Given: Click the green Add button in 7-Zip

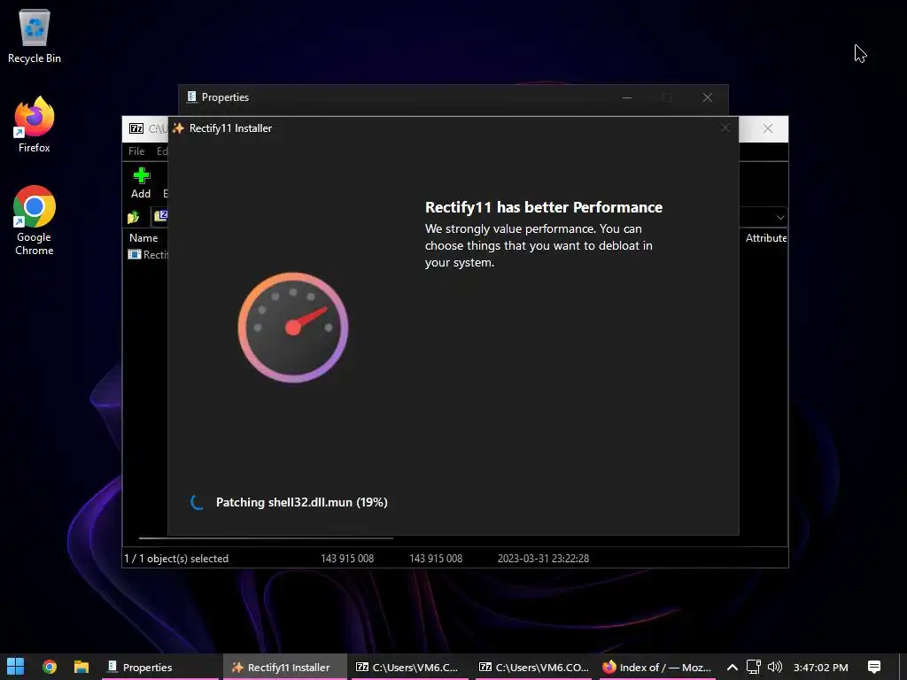Looking at the screenshot, I should (141, 182).
